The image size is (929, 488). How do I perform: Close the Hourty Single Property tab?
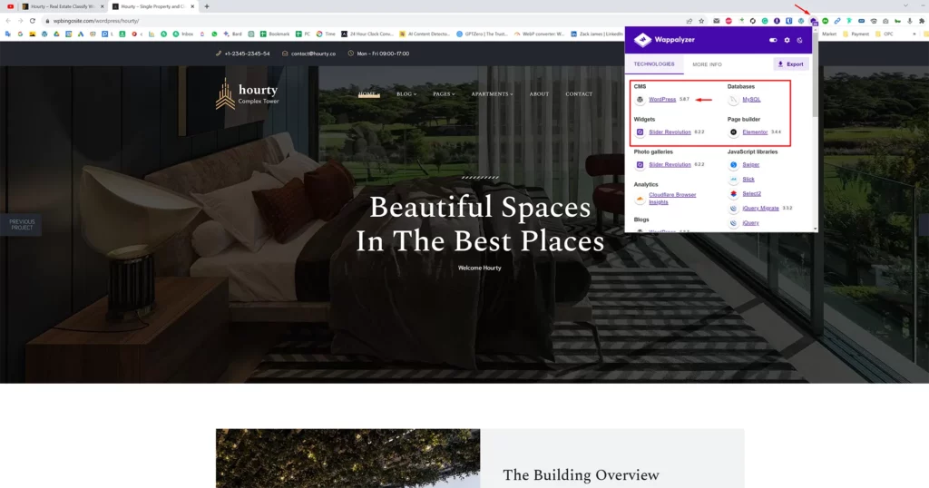pos(192,6)
